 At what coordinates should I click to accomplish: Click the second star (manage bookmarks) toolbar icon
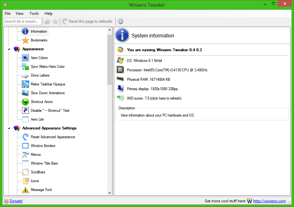55,22
